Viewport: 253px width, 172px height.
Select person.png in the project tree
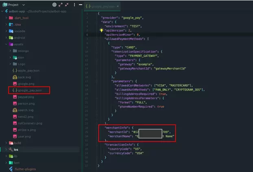tap(26, 104)
